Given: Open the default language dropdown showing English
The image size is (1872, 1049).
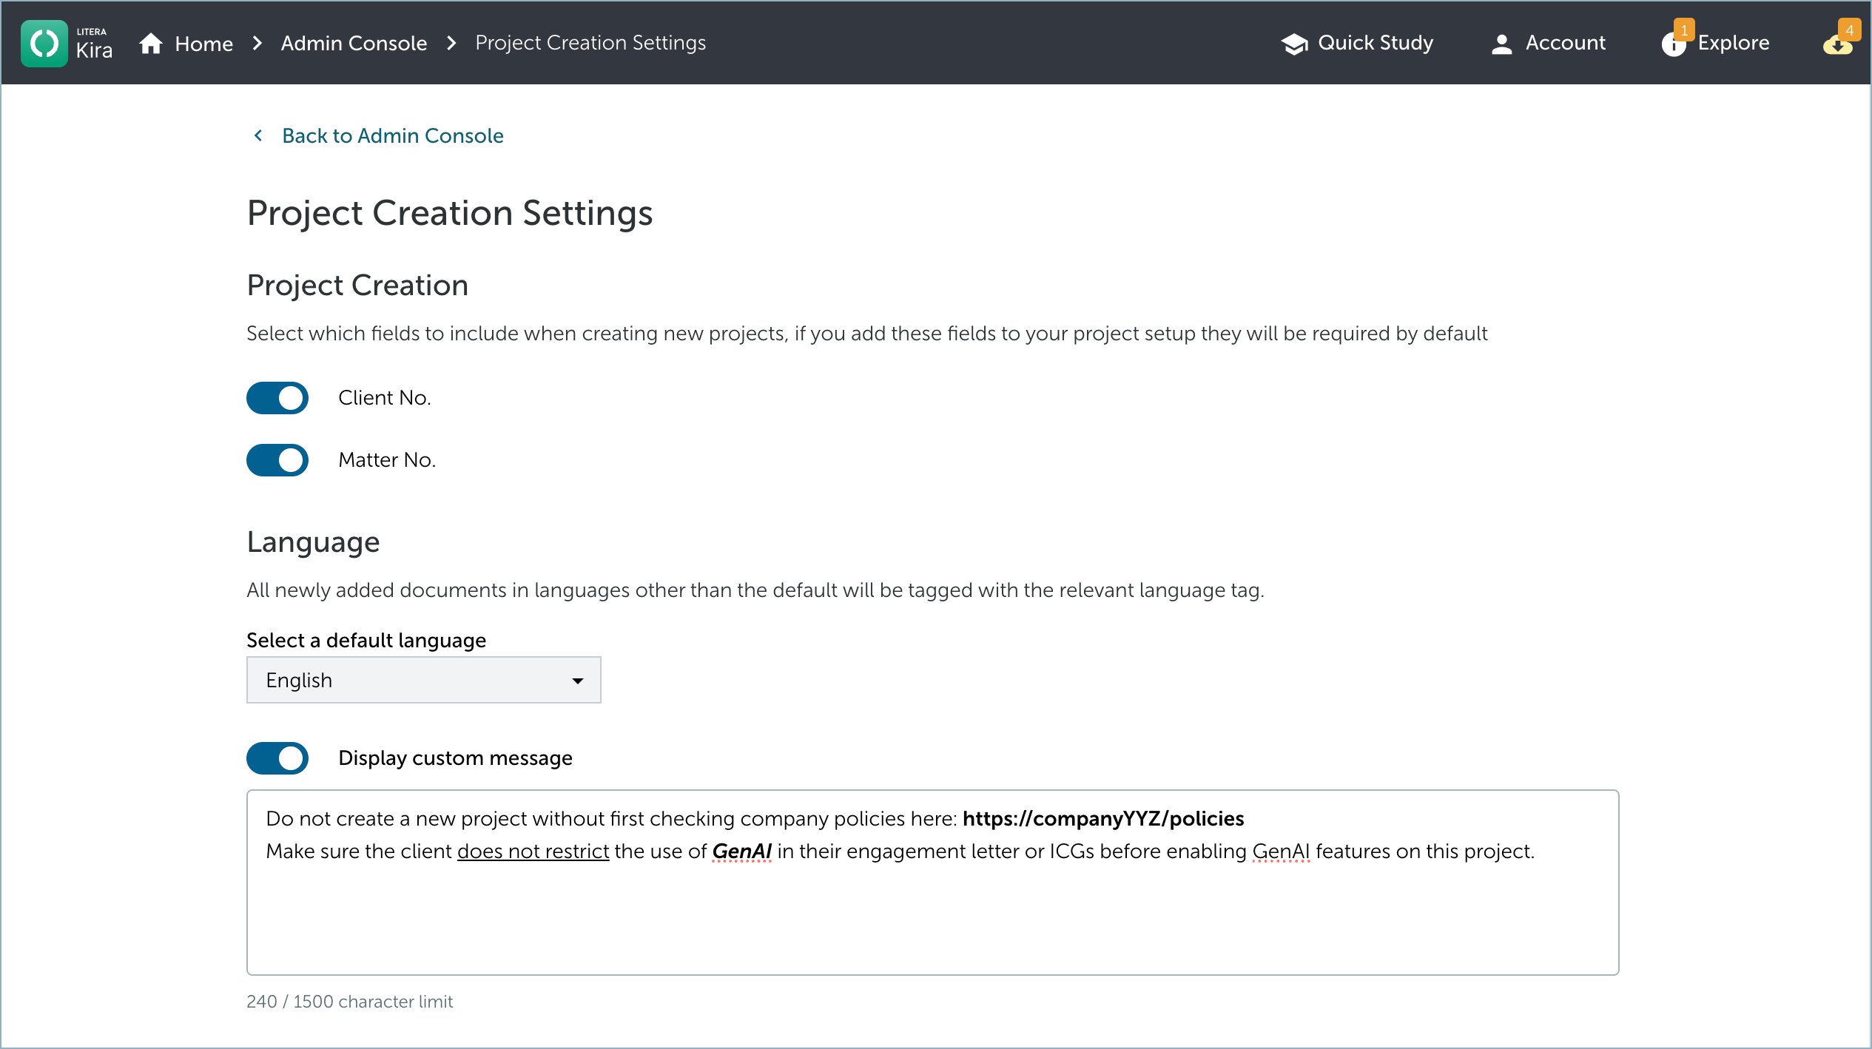Looking at the screenshot, I should point(423,680).
